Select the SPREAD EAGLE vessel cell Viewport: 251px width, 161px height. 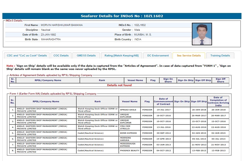(x=128, y=110)
